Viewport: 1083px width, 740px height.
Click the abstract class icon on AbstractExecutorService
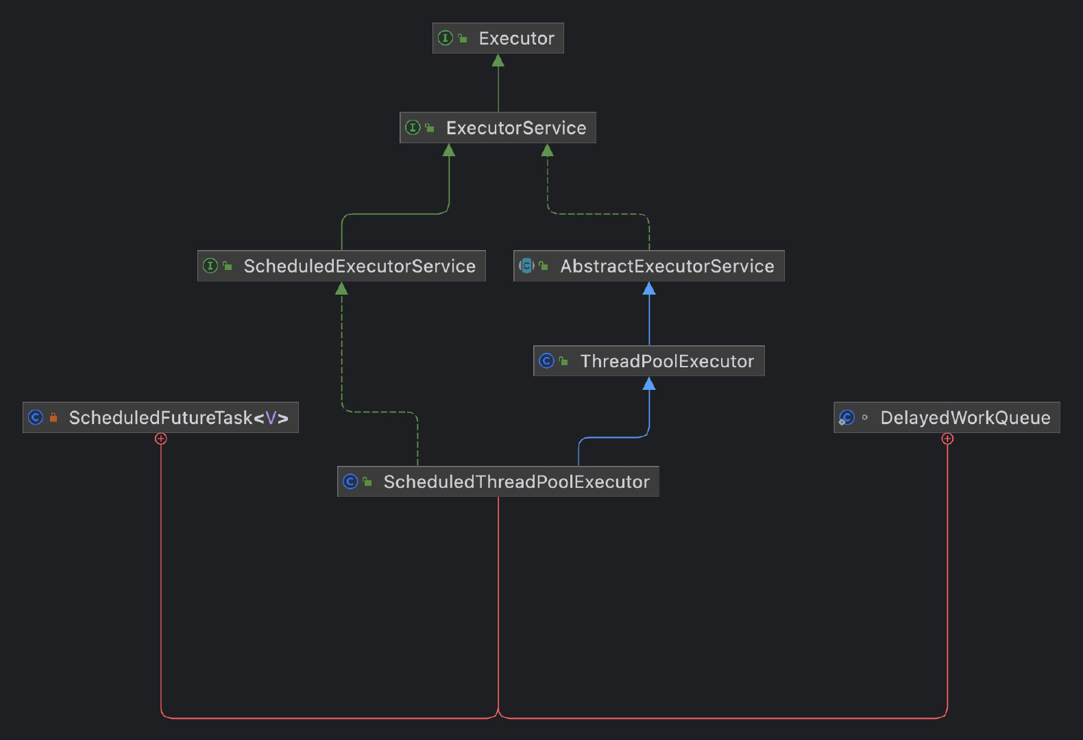526,266
